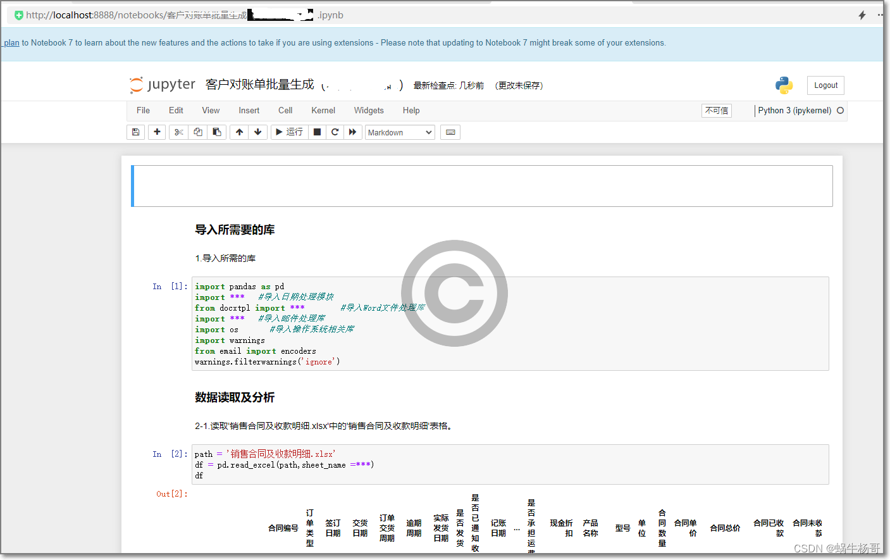Click the 产品名称 column header
This screenshot has height=560, width=890.
point(590,528)
